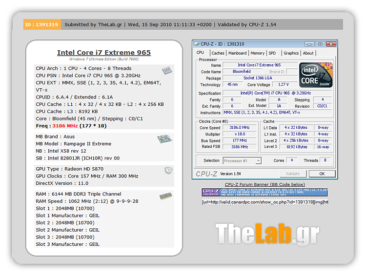Open the Mainboard tab
Screen dimensions: 366x276
tap(237, 53)
